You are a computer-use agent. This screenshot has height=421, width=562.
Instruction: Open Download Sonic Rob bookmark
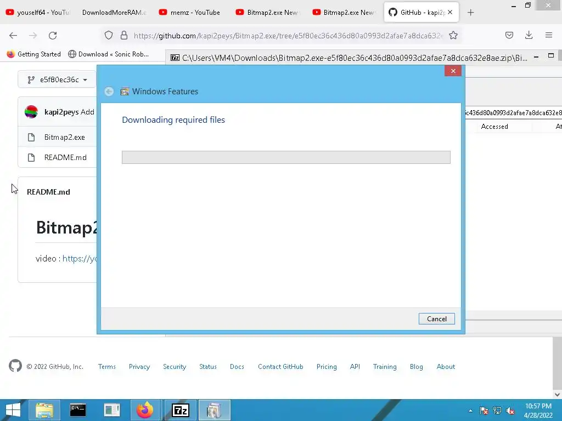108,54
